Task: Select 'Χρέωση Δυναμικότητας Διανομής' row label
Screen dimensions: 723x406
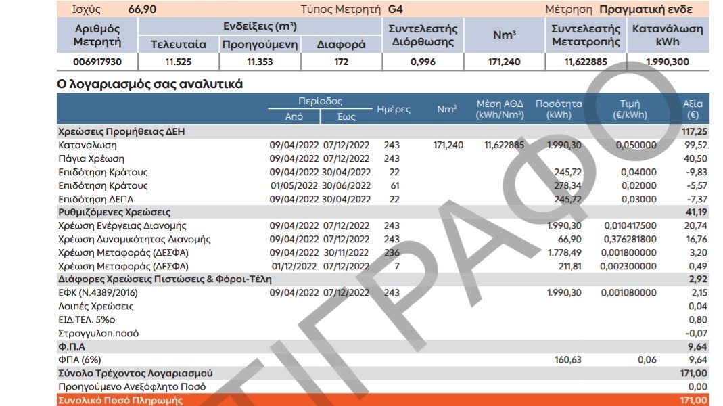Action: tap(134, 239)
